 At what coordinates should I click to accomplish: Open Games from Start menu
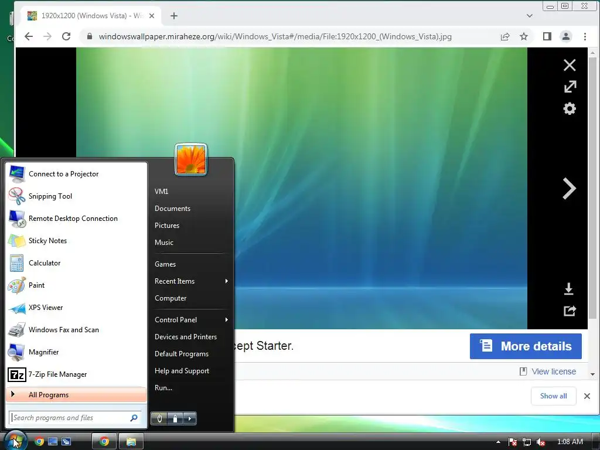tap(165, 264)
